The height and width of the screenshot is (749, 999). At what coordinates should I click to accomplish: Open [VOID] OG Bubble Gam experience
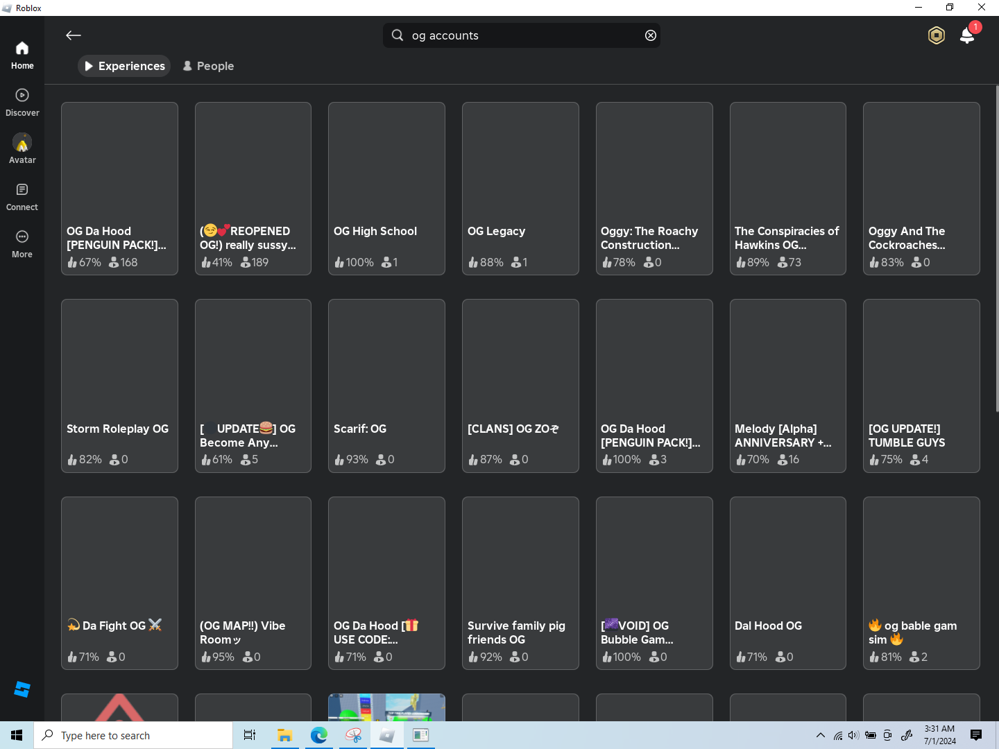[x=654, y=583]
